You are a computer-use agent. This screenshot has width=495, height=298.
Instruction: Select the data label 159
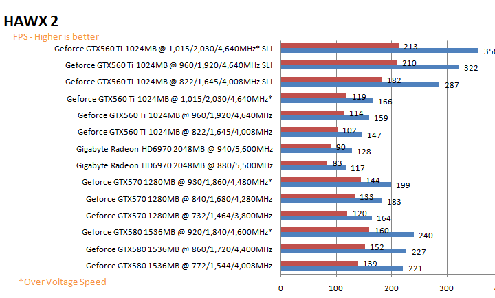click(x=381, y=118)
